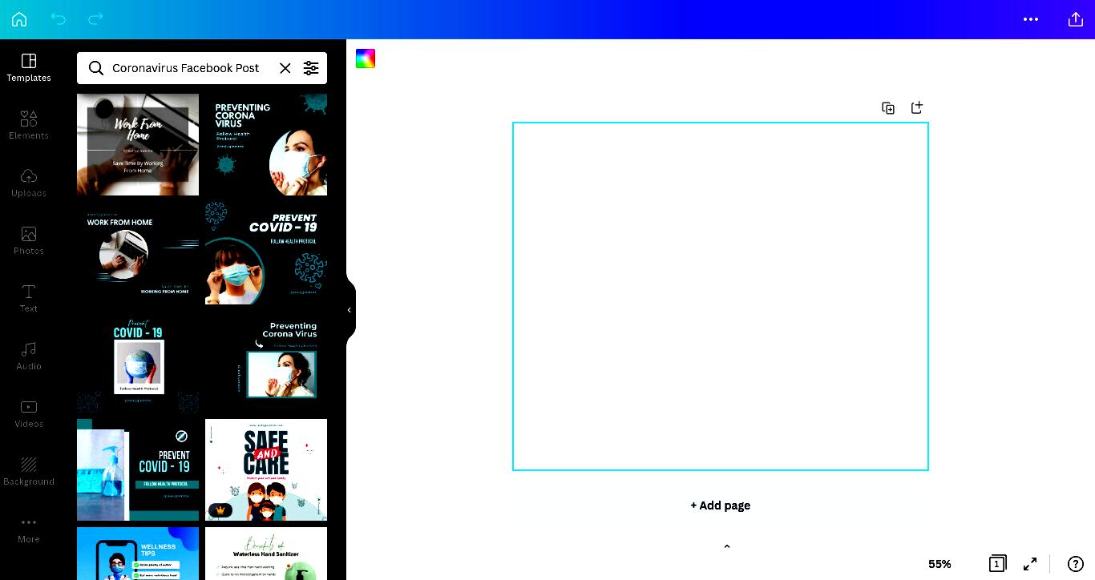This screenshot has height=580, width=1095.
Task: Click the search magnifier icon
Action: pyautogui.click(x=96, y=68)
